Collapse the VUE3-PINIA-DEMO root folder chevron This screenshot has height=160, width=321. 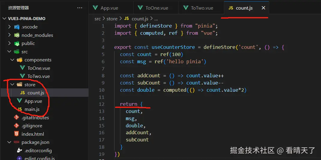(4, 19)
